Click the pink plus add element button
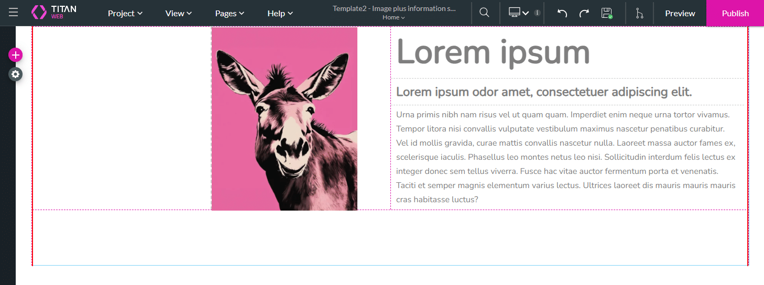 16,54
